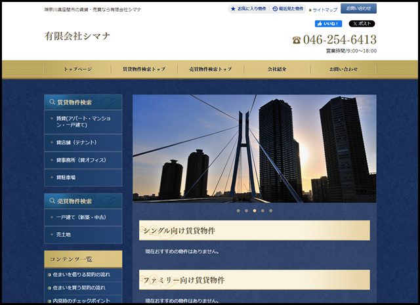Select 賃貸(アパート・マンション・一戸建て) in the sidebar
Viewport: 420px width, 305px height.
coord(83,122)
